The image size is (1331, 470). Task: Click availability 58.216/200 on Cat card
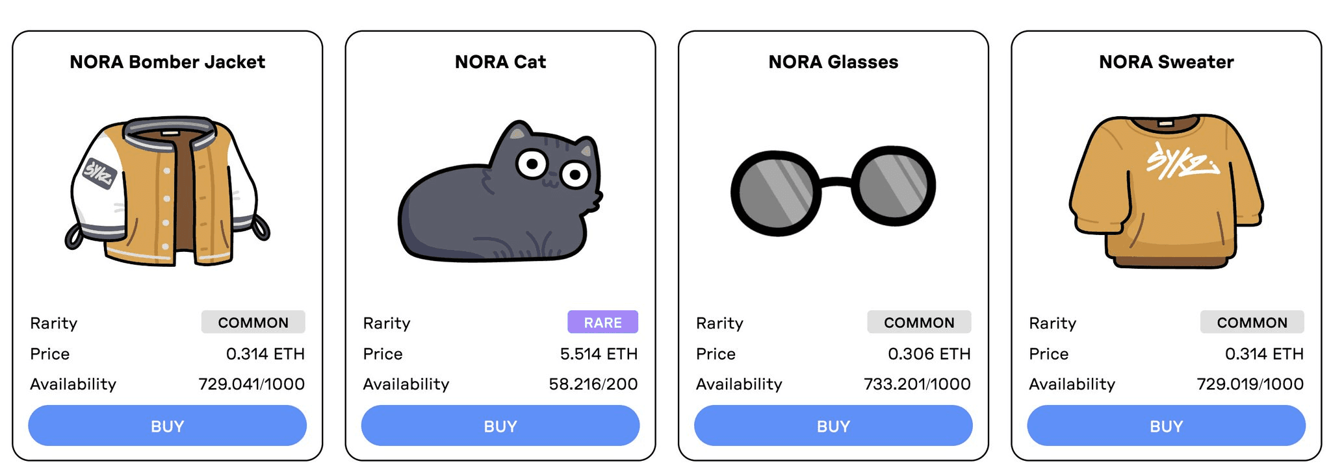click(x=593, y=384)
